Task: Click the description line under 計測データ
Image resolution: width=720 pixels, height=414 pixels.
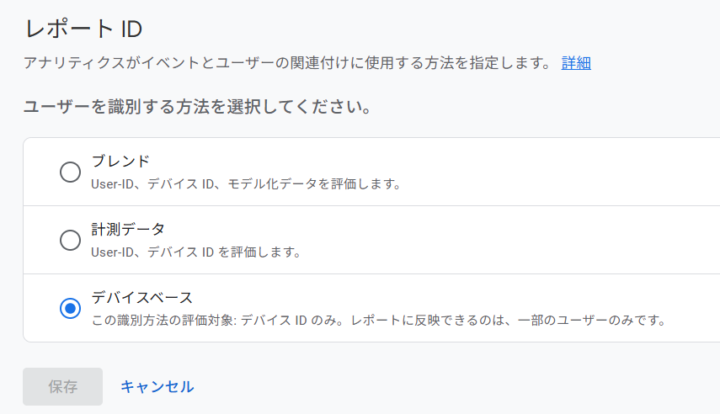Action: click(196, 252)
